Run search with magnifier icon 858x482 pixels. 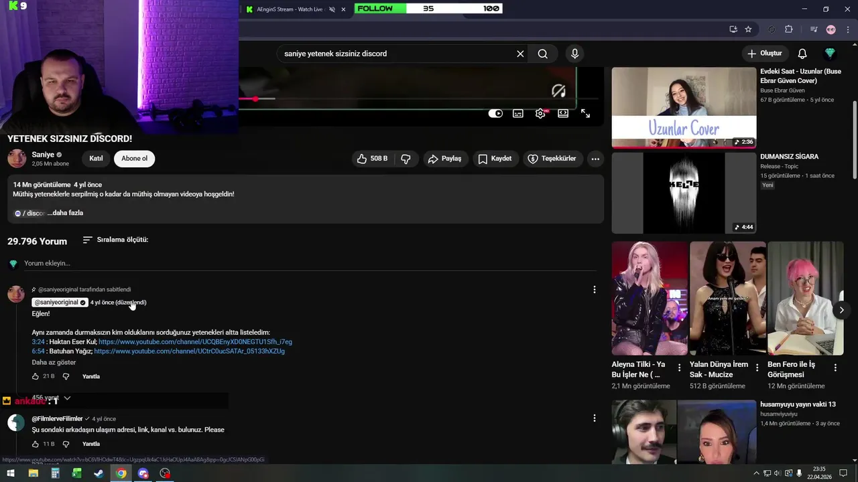[543, 54]
